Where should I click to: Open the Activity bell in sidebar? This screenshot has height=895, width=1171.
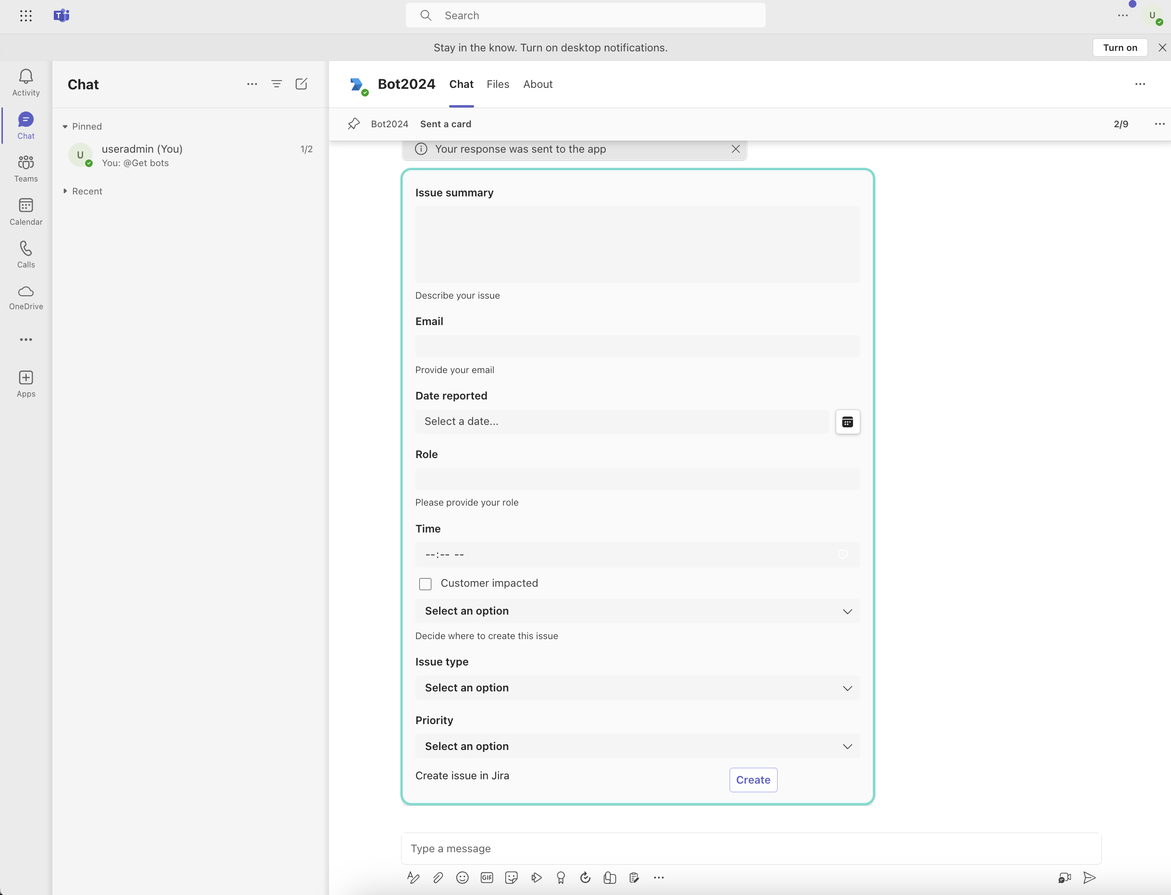tap(25, 82)
